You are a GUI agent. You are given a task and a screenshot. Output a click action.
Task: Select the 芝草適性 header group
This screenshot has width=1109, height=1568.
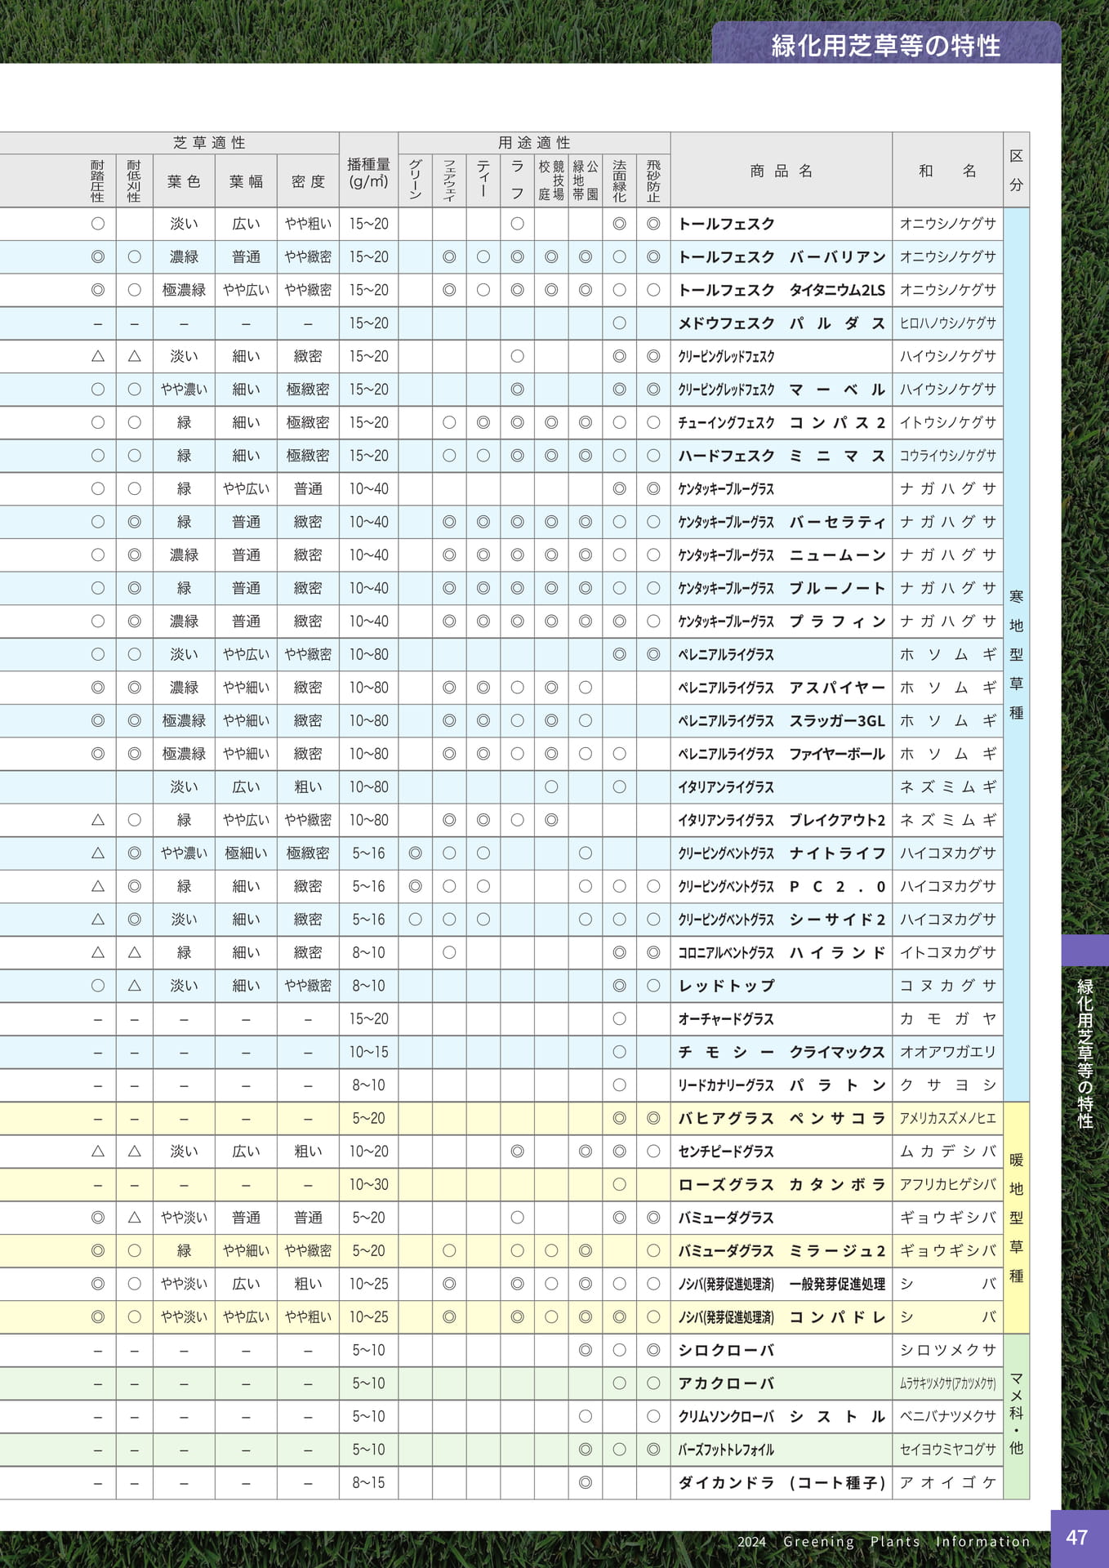pos(210,143)
